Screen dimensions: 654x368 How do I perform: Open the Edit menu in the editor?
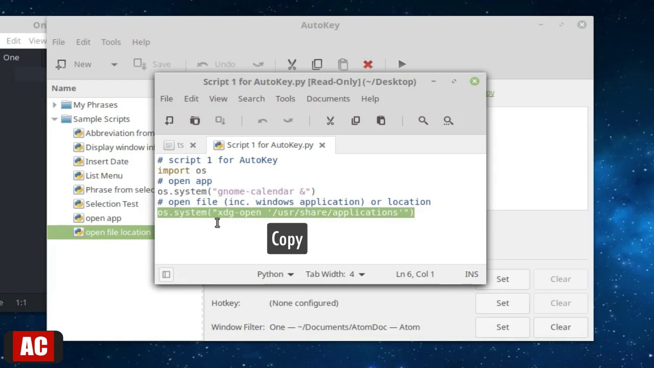191,99
